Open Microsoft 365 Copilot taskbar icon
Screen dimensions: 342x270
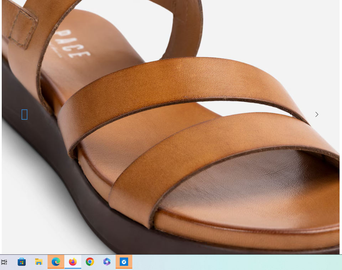(107, 262)
